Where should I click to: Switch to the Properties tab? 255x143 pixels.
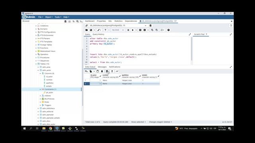pyautogui.click(x=101, y=21)
